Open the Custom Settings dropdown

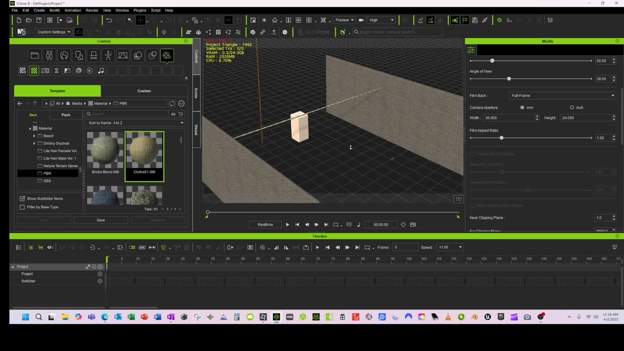point(53,32)
